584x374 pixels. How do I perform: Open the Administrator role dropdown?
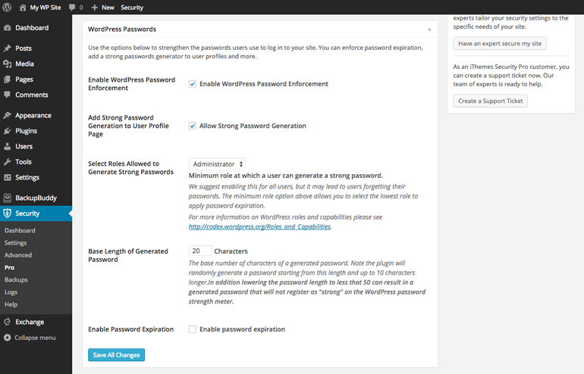tap(217, 164)
